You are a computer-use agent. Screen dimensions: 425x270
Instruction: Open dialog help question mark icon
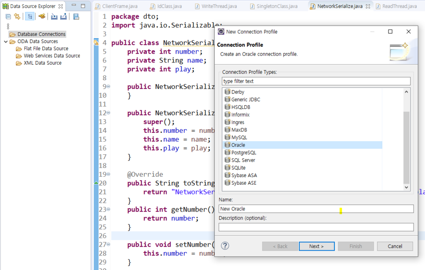[225, 246]
